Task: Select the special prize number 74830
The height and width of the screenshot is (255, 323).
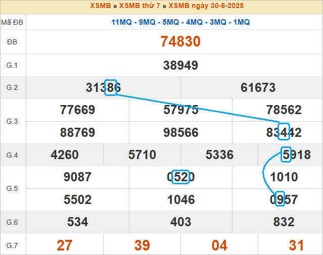Action: coord(180,41)
